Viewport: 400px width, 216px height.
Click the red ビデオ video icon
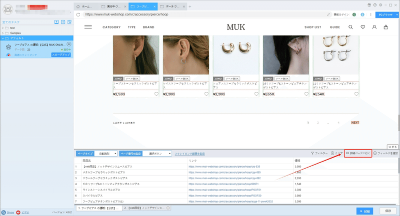pos(18,213)
